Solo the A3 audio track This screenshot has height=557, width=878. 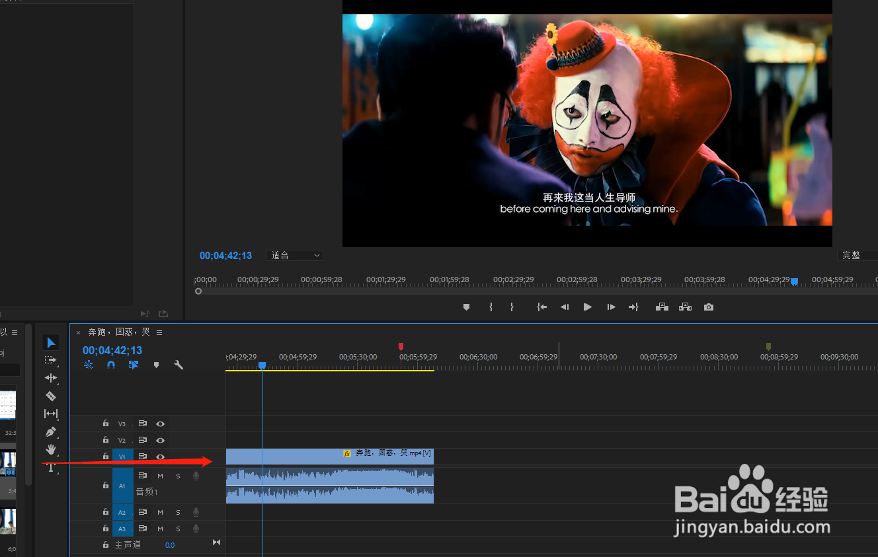[x=178, y=529]
